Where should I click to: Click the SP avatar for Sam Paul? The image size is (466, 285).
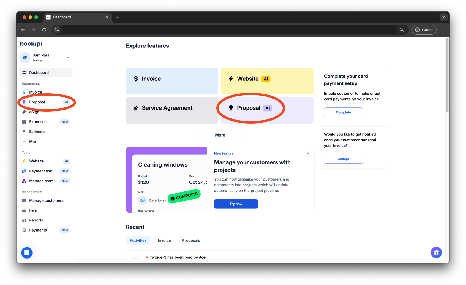tap(25, 58)
